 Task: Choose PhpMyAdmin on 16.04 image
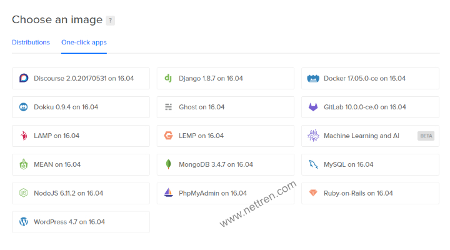click(x=226, y=193)
